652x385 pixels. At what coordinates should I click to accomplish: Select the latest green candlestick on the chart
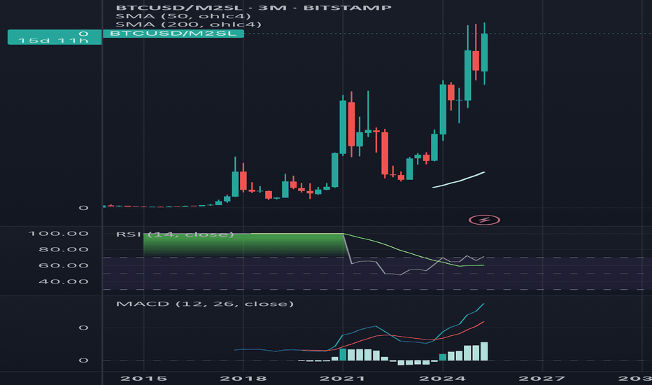click(x=484, y=53)
